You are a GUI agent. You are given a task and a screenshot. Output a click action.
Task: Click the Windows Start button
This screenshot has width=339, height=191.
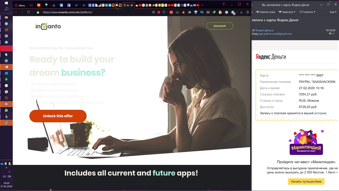[6, 3]
